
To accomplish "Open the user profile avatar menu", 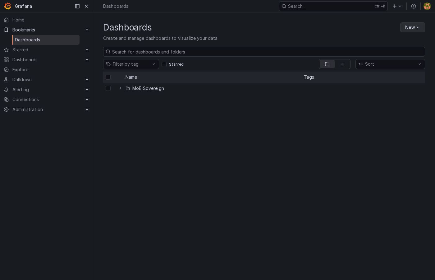I will click(427, 6).
